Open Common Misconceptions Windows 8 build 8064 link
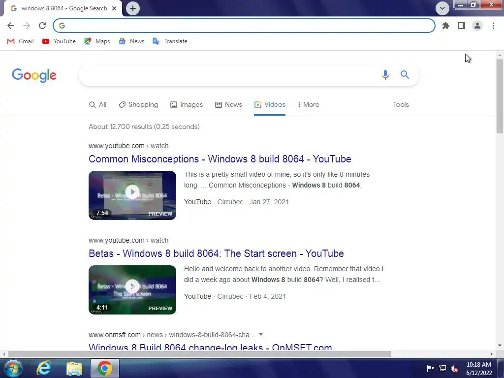Screen dimensions: 504x378 [220, 159]
